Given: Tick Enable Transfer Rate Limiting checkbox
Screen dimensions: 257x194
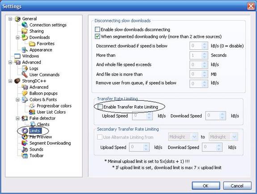Looking at the screenshot, I should [100, 107].
